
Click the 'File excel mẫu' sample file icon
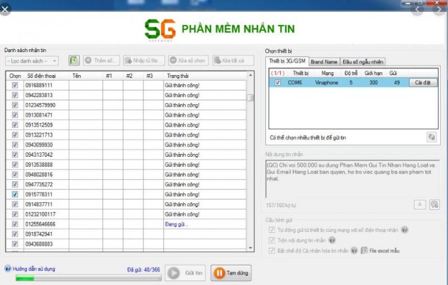click(x=364, y=250)
